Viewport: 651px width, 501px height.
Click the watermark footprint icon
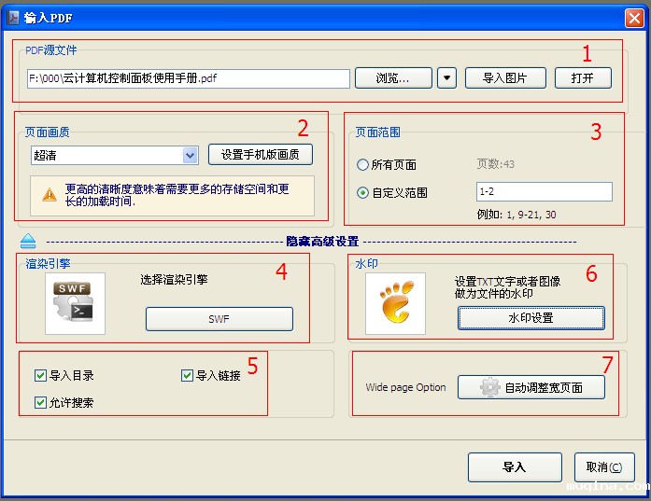(395, 304)
